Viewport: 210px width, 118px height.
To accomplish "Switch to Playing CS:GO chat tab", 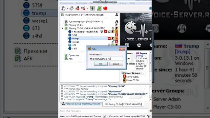I will click(x=123, y=104).
